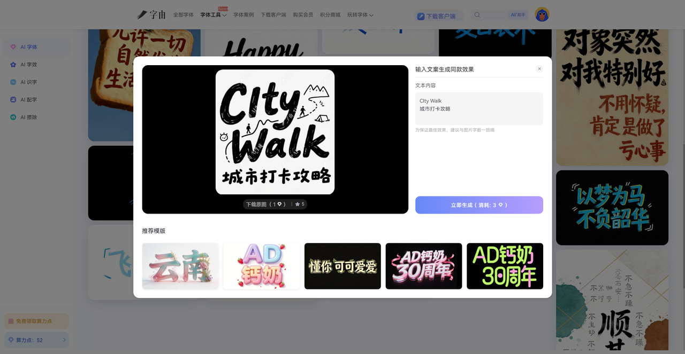Click the 立即生成 button

tap(479, 205)
